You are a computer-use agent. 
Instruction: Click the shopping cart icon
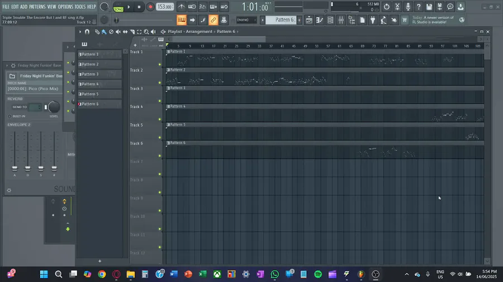pyautogui.click(x=405, y=20)
